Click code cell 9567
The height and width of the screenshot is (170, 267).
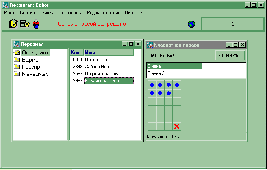(x=77, y=74)
